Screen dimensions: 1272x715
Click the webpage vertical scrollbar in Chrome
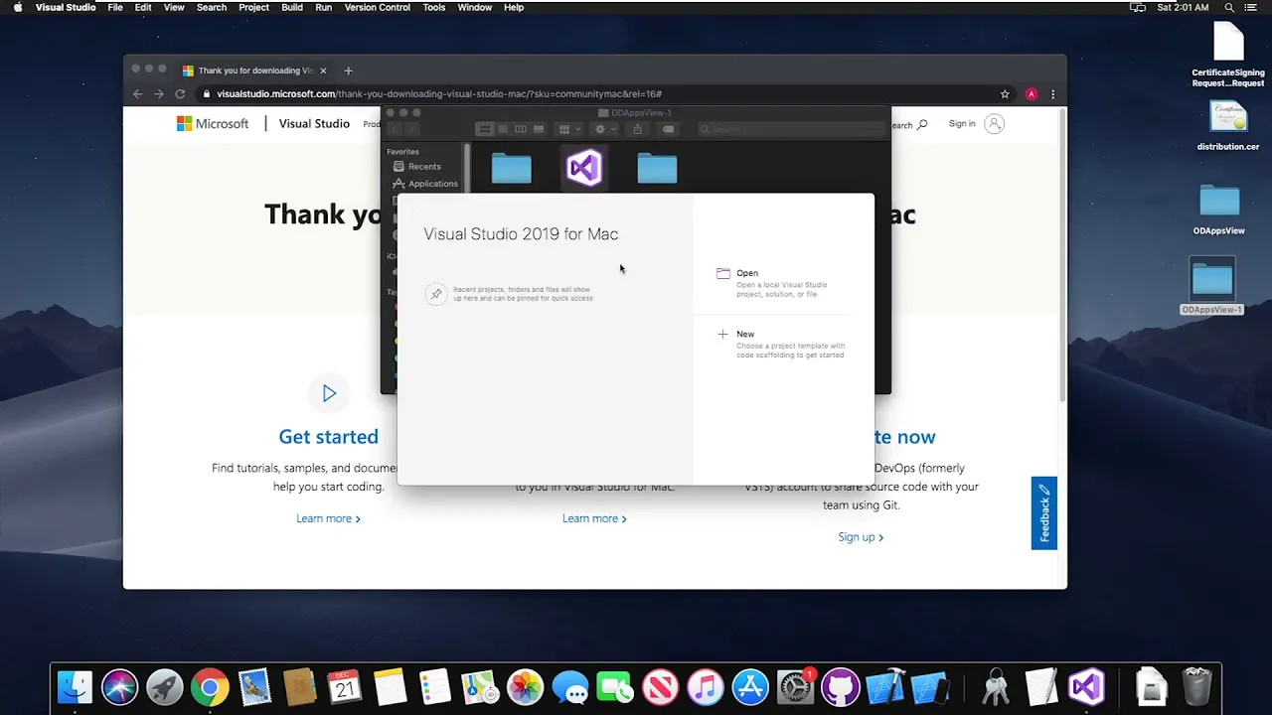point(1062,255)
